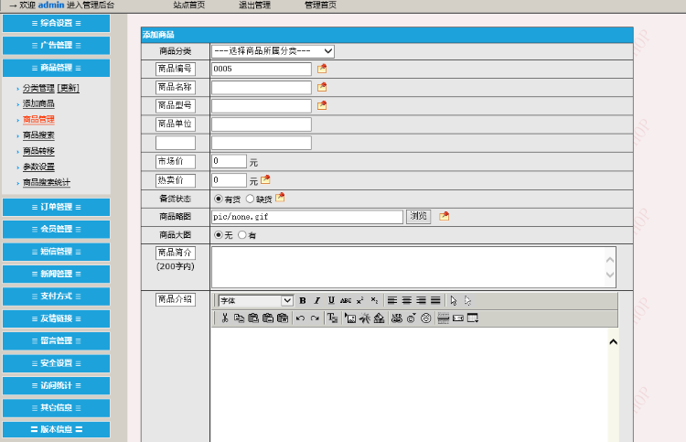Viewport: 686px width, 442px height.
Task: Open the 商品搜索统计 link
Action: pyautogui.click(x=47, y=182)
